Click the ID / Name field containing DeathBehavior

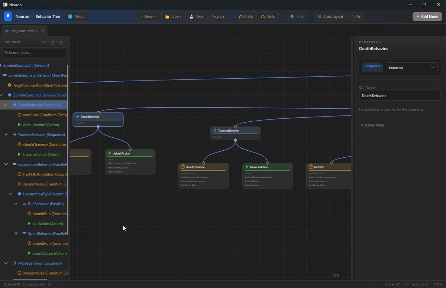400,96
